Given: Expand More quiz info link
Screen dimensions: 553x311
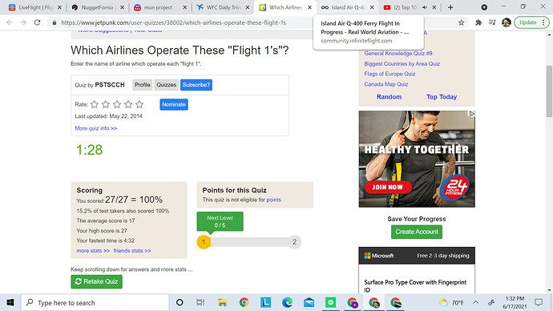Looking at the screenshot, I should pos(96,128).
